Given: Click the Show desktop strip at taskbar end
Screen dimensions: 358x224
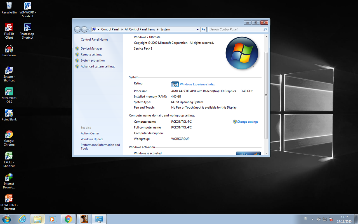Looking at the screenshot, I should tap(356, 219).
